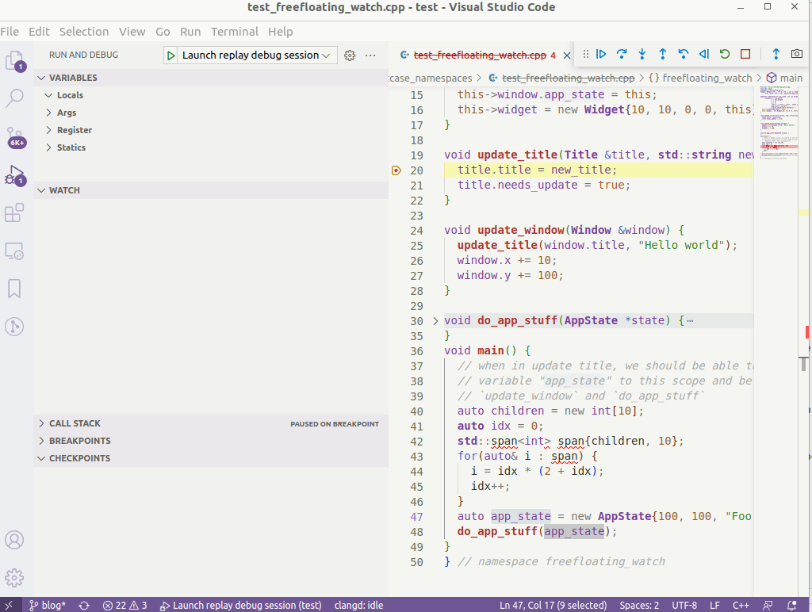Open the camera checkpoint icon in debug toolbar
812x612 pixels.
798,54
